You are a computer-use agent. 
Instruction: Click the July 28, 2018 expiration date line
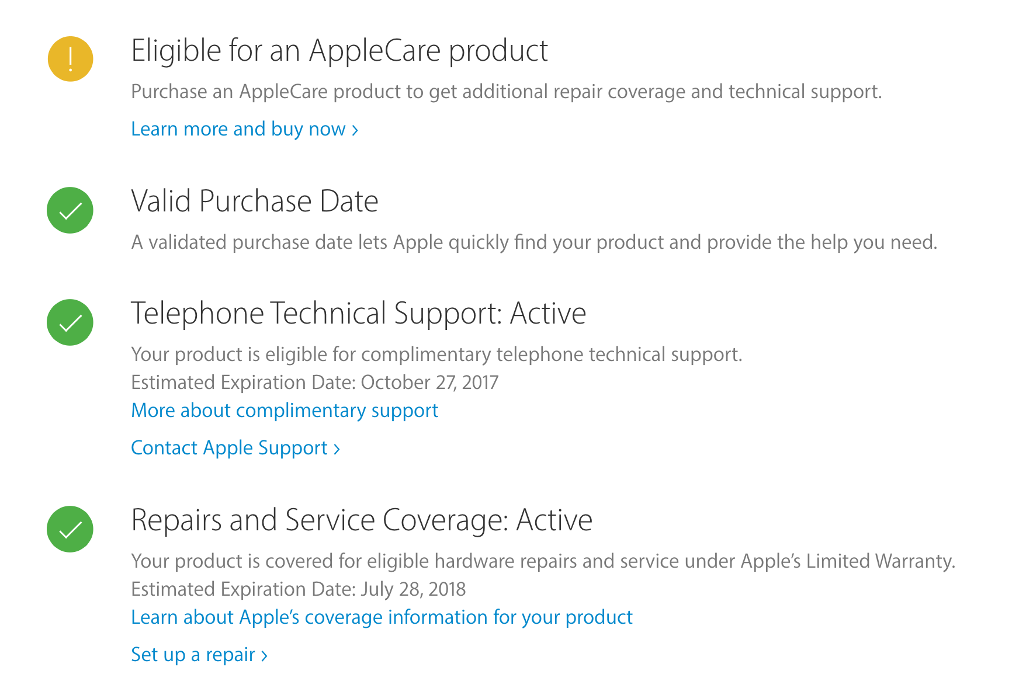(298, 589)
